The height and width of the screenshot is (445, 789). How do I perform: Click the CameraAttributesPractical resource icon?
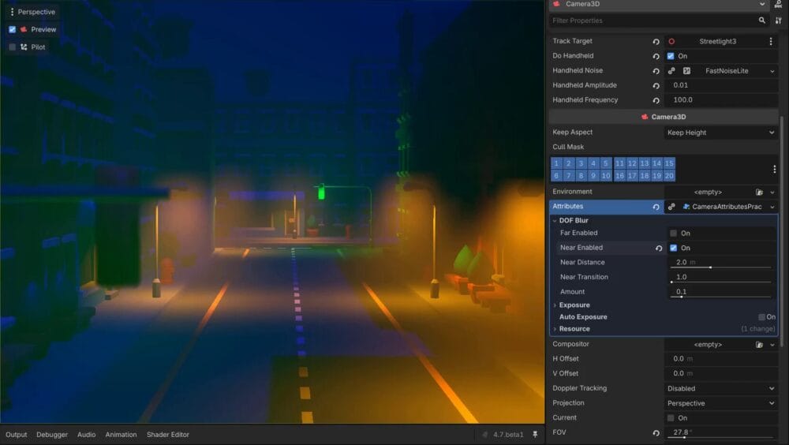pos(686,207)
